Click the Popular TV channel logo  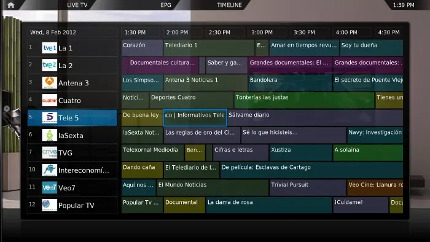pos(49,205)
